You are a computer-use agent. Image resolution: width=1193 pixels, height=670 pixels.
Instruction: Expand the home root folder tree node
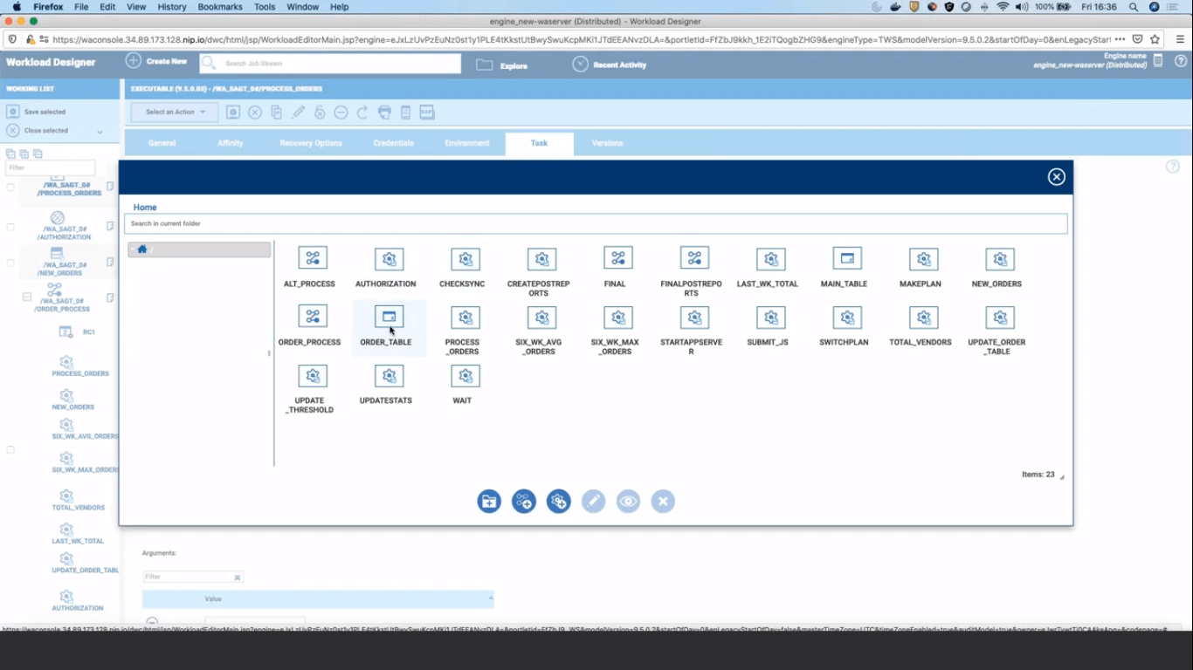coord(133,250)
